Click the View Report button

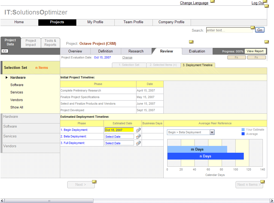tap(255, 51)
